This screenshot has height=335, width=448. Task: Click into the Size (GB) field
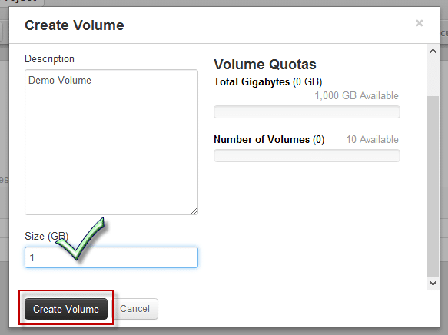pos(111,257)
